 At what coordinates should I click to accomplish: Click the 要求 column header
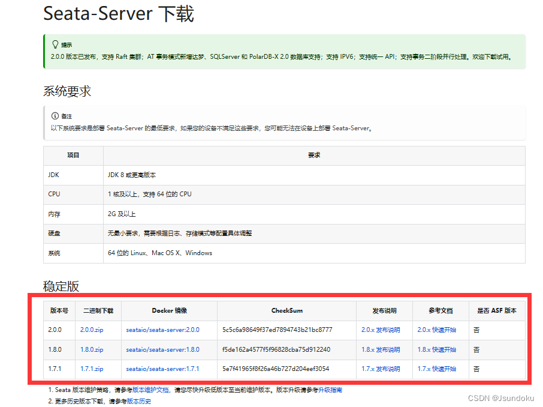pyautogui.click(x=314, y=155)
